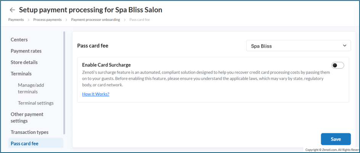Open Transaction types section
360x153 pixels.
29,132
